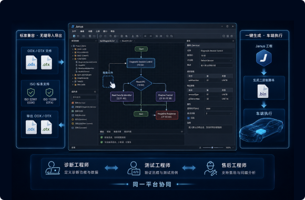Click the search icon in component panel header
This screenshot has width=305, height=200.
tap(95, 92)
